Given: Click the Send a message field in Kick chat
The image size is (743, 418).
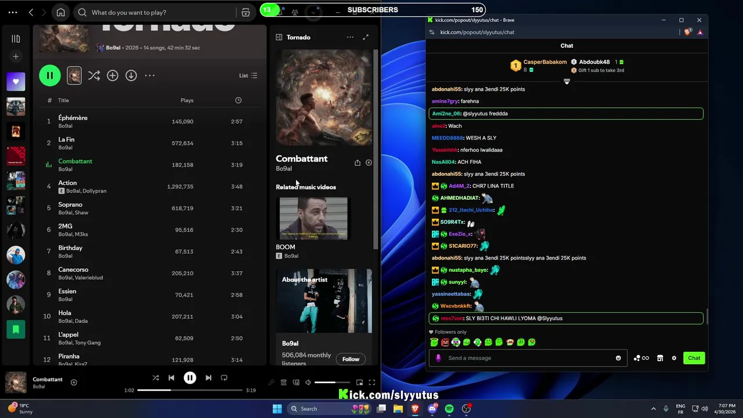Looking at the screenshot, I should click(528, 358).
